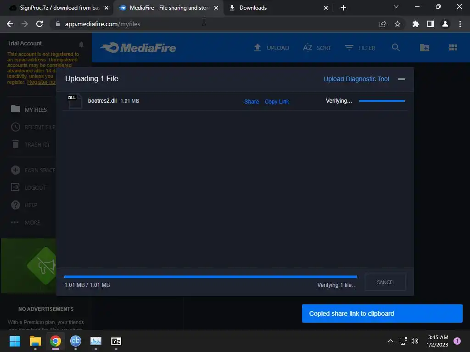This screenshot has width=470, height=352.
Task: Click the Upload arrow icon
Action: (x=257, y=48)
